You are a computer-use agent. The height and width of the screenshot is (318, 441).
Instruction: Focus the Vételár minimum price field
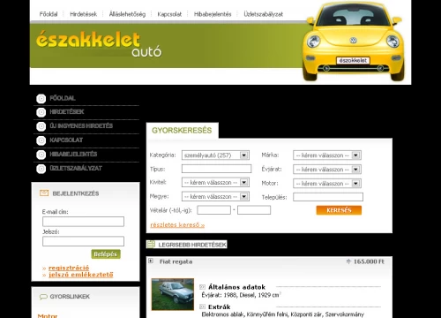tap(213, 210)
